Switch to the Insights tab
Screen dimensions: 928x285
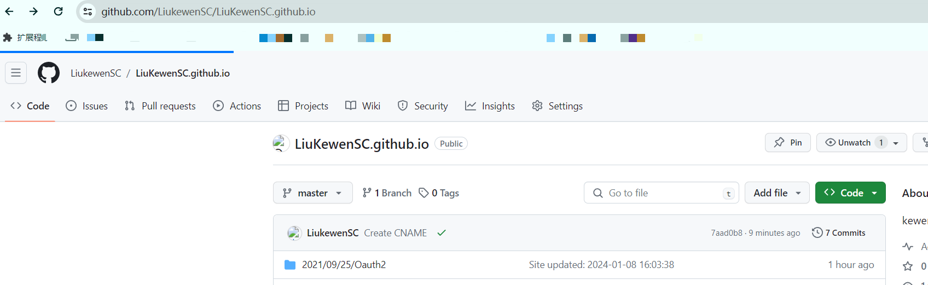coord(490,106)
